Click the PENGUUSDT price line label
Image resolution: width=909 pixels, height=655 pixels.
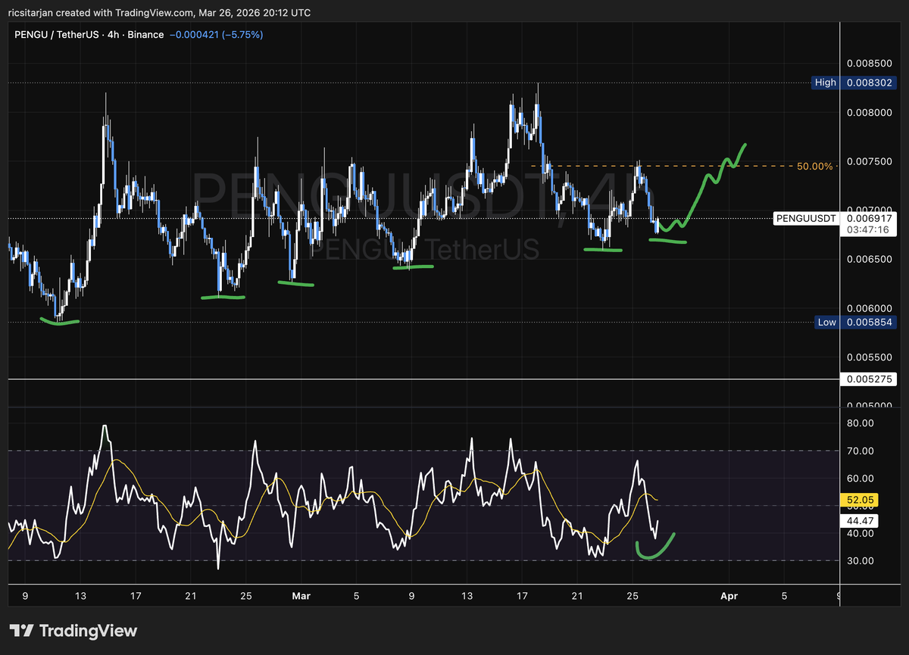pos(805,219)
